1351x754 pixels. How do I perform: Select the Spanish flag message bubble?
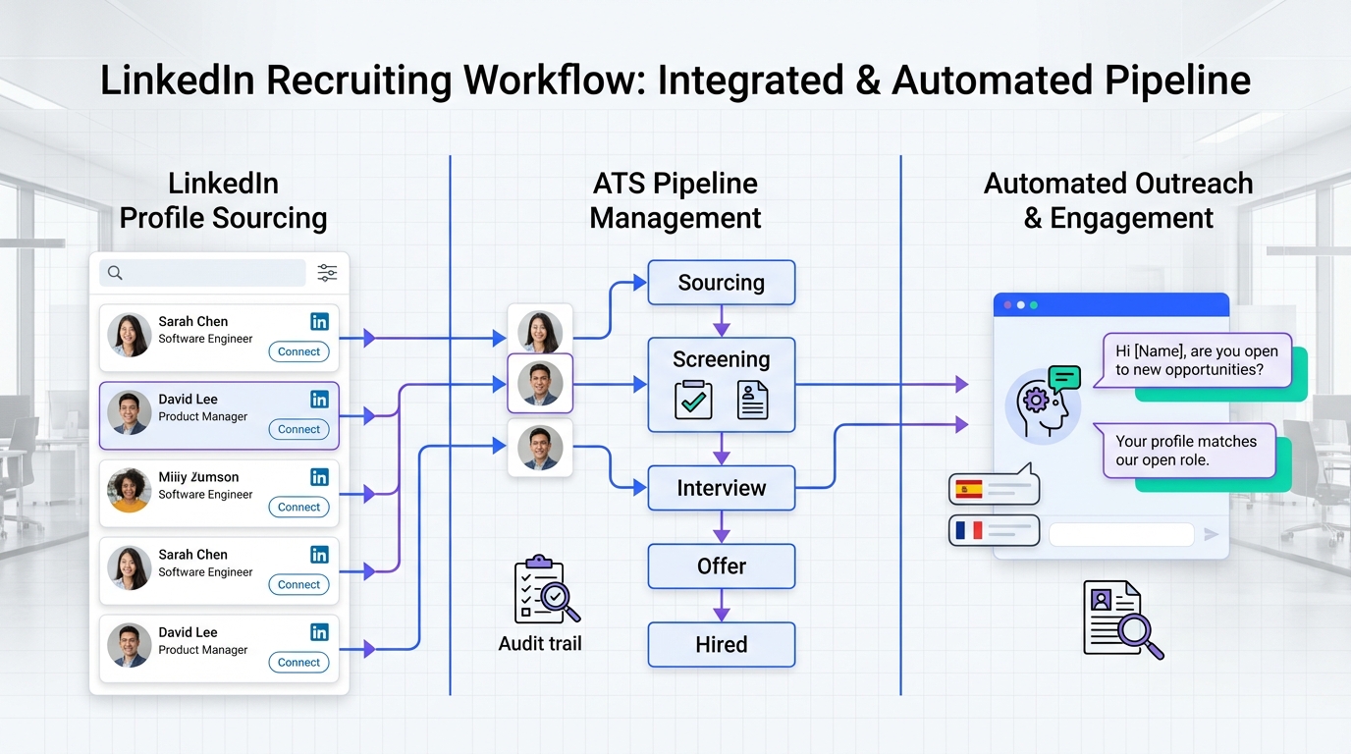[994, 488]
